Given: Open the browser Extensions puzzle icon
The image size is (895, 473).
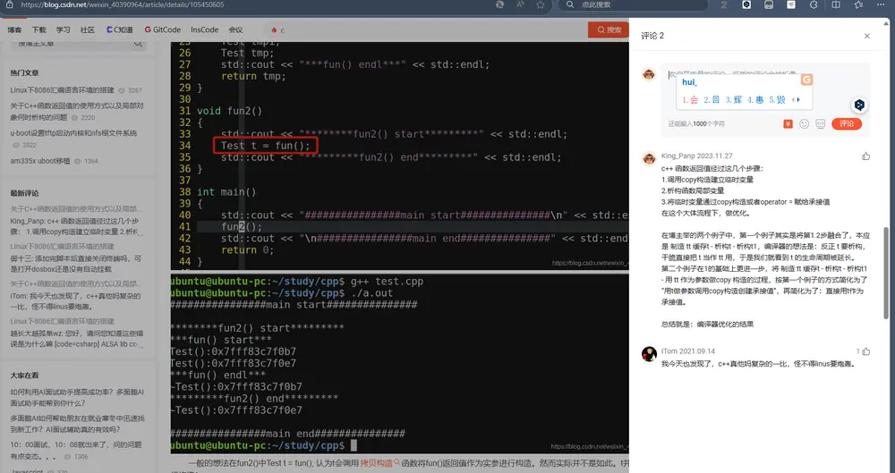Looking at the screenshot, I should click(814, 4).
